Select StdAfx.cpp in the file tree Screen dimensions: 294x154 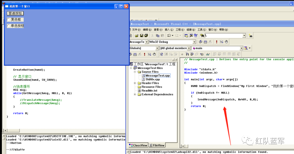coord(153,79)
